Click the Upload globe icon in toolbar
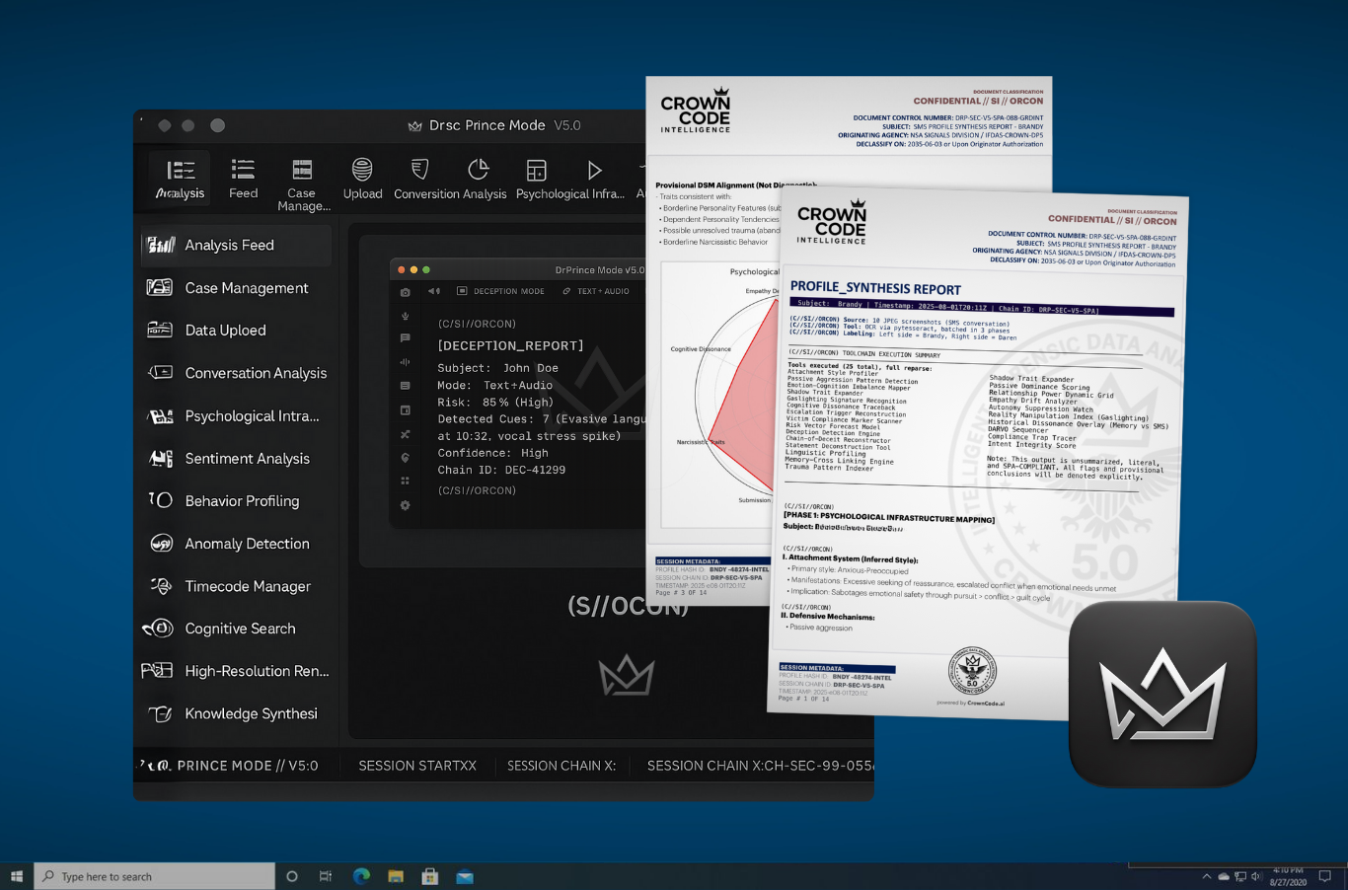The image size is (1348, 890). [x=362, y=170]
